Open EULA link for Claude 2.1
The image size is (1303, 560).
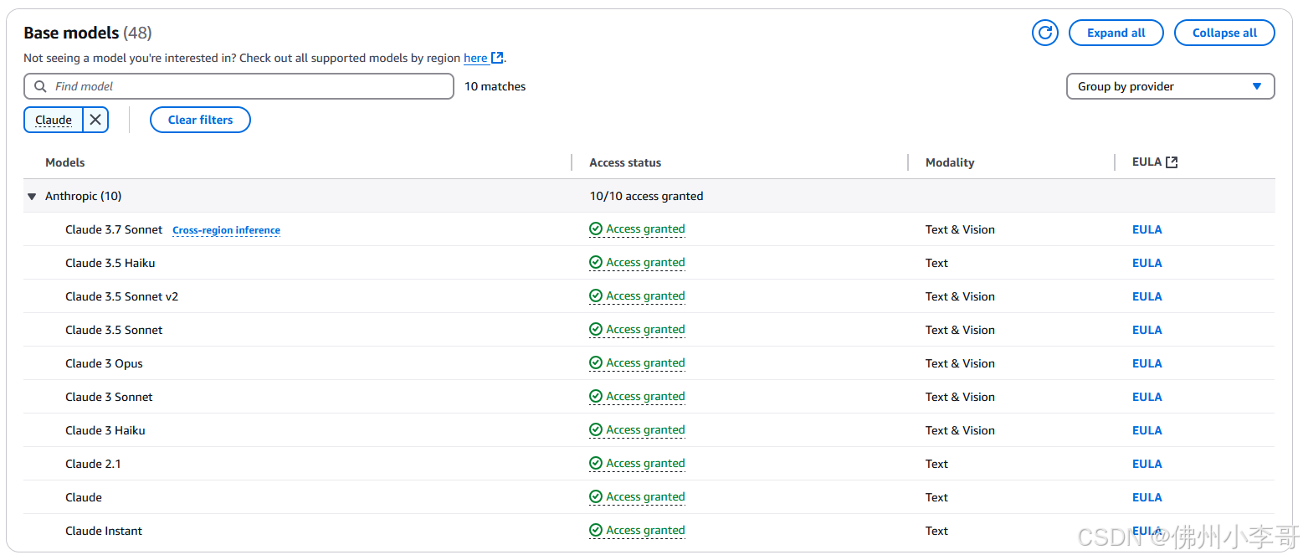(x=1147, y=464)
